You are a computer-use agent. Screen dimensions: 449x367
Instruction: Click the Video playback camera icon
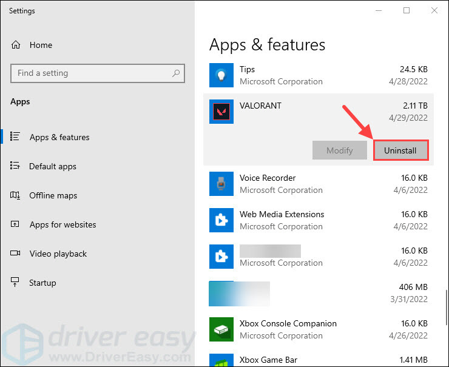(x=15, y=253)
